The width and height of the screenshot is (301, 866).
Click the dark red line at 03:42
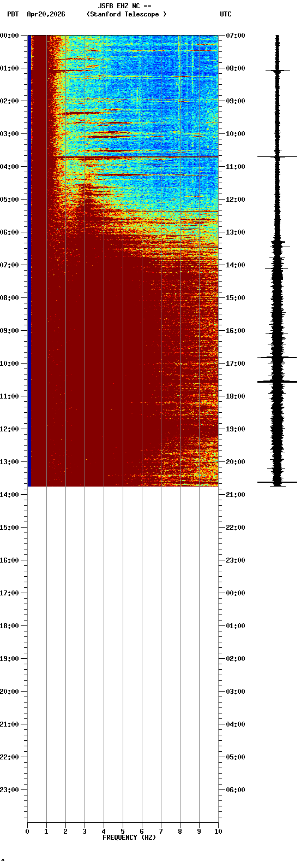click(x=136, y=157)
